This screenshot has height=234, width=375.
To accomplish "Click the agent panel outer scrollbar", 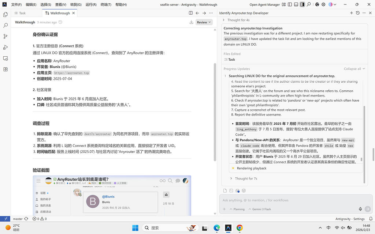I will click(x=373, y=154).
